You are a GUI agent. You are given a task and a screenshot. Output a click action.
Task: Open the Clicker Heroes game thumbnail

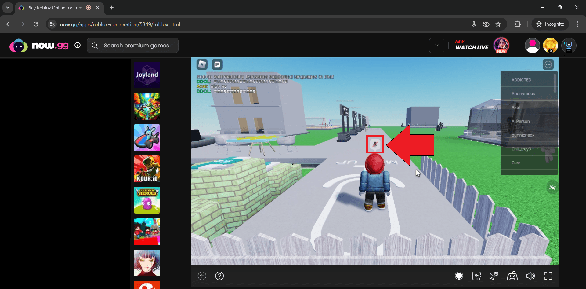point(147,200)
